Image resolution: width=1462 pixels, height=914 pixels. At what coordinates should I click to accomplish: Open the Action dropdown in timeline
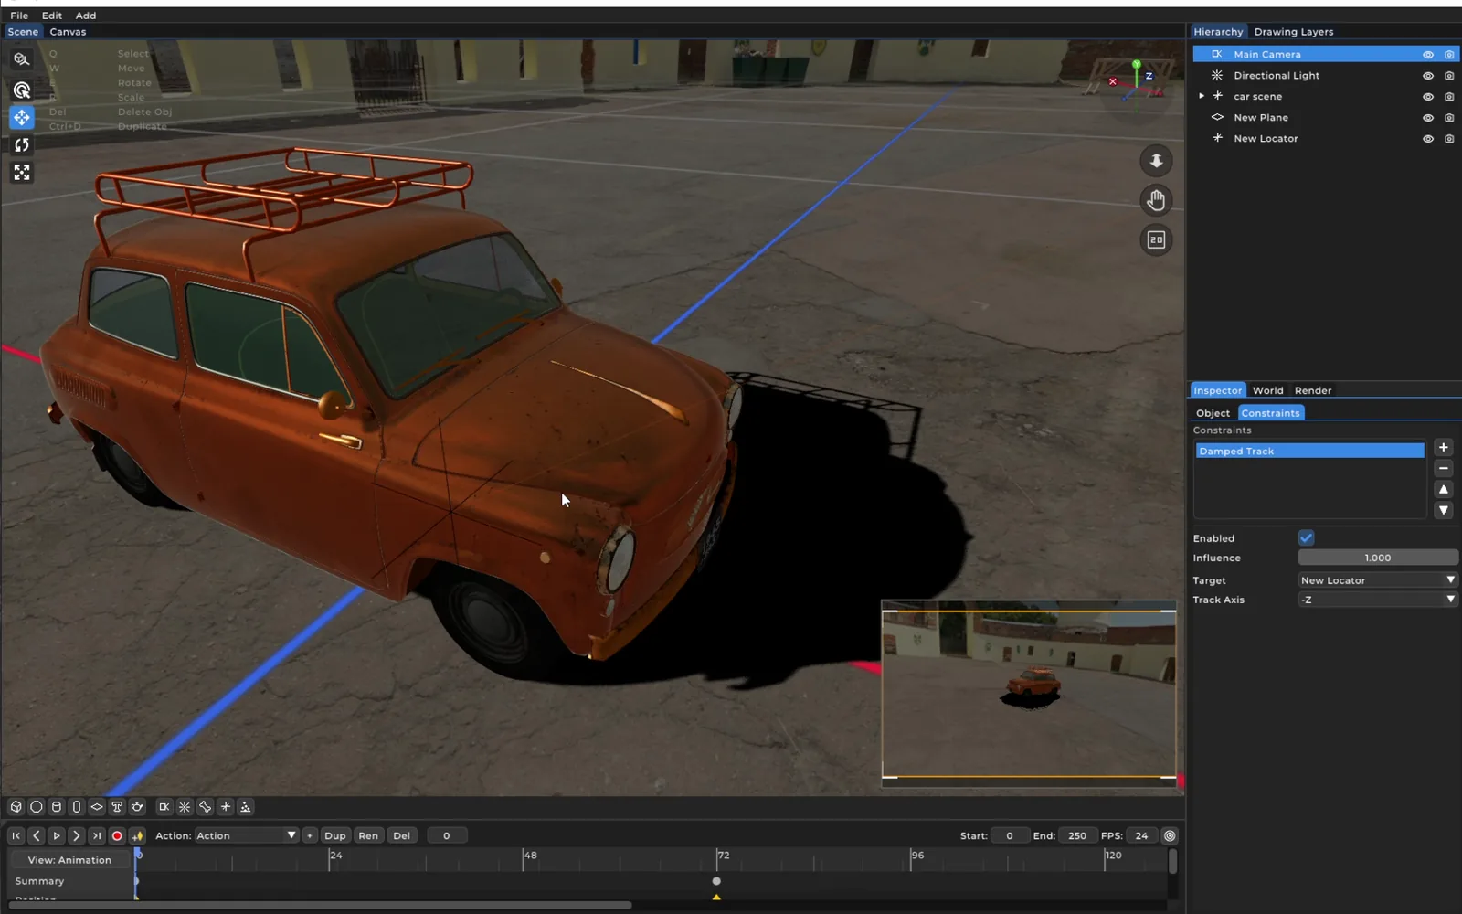coord(246,835)
